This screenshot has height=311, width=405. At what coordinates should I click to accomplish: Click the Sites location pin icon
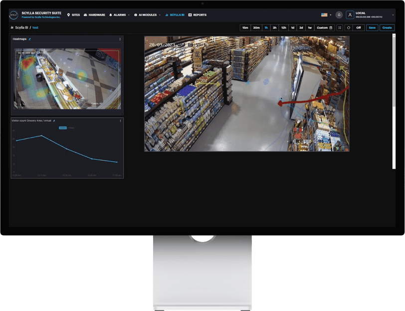point(68,15)
